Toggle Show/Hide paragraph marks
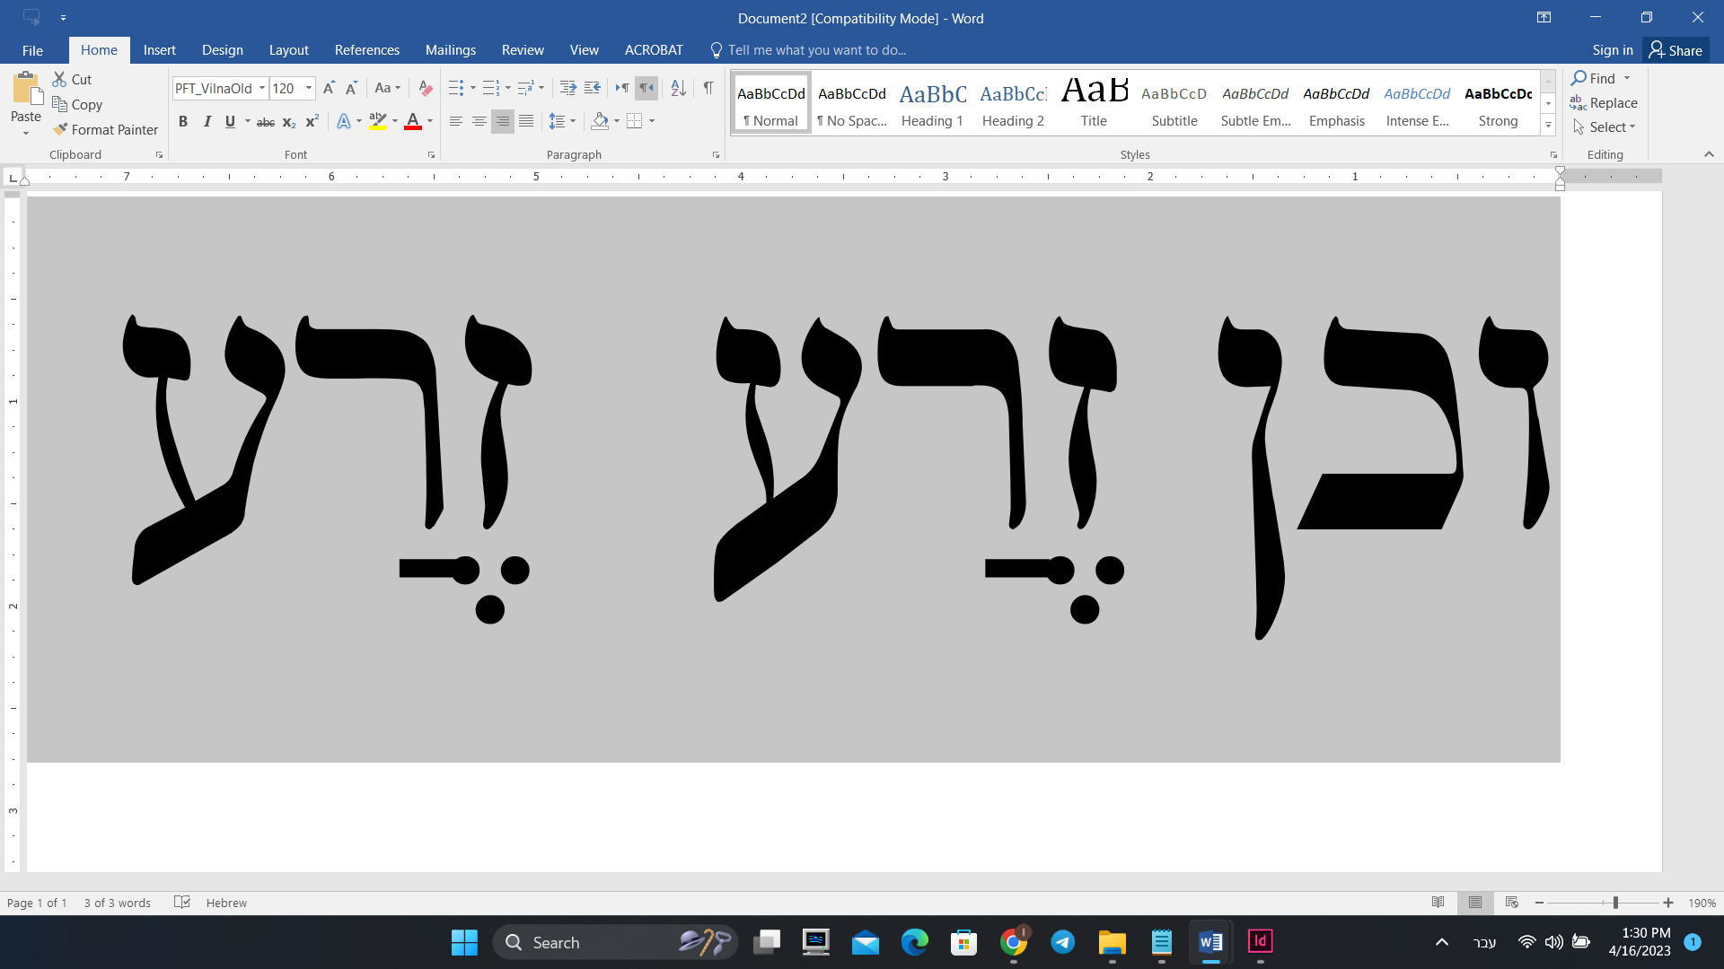The image size is (1724, 969). tap(708, 88)
